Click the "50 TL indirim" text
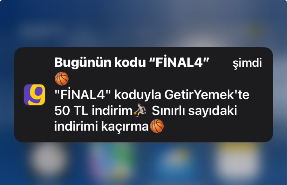 click(94, 111)
